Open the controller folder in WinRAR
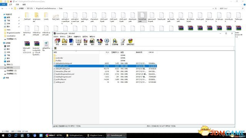This screenshot has height=138, width=246. pyautogui.click(x=59, y=58)
